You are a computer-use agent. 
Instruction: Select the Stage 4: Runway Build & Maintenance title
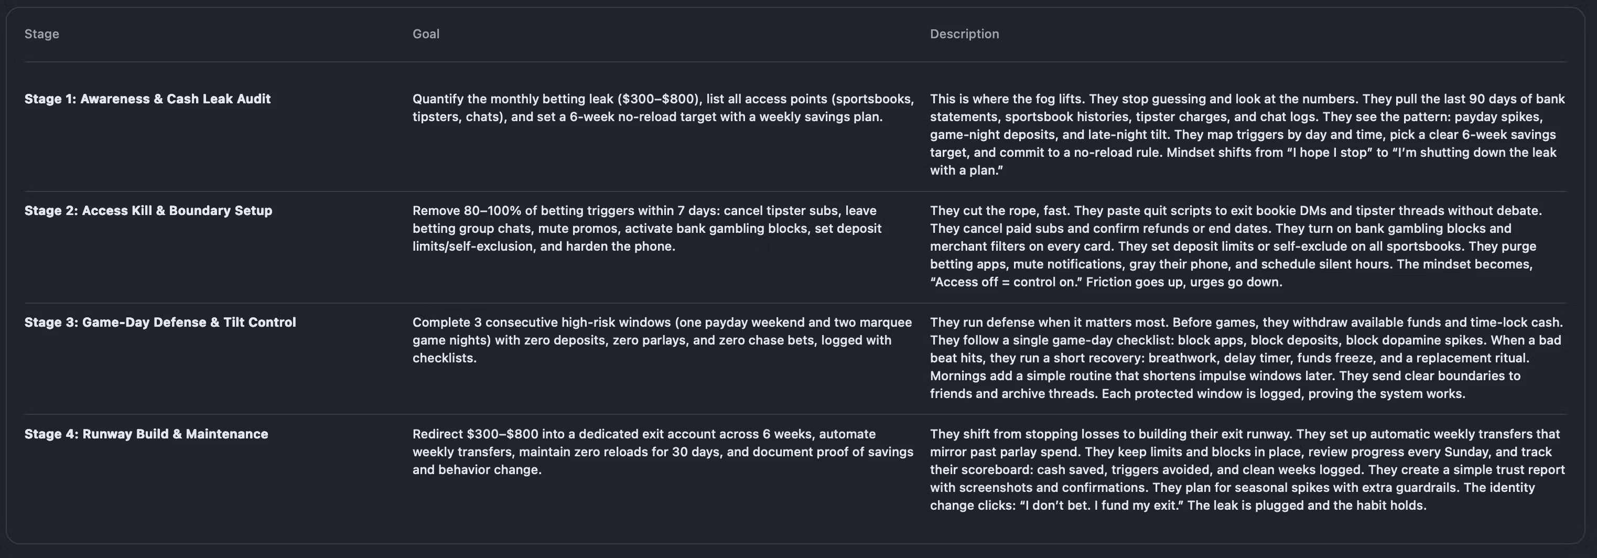[x=146, y=434]
